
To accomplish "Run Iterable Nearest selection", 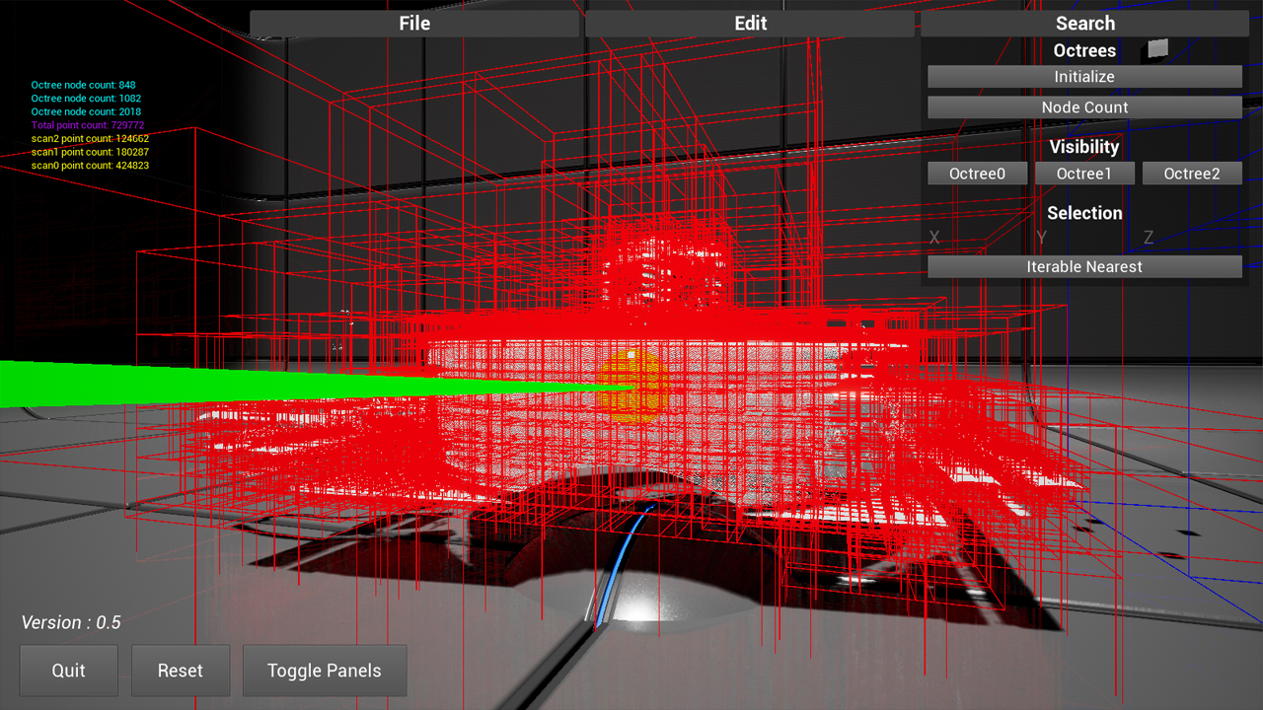I will coord(1084,267).
